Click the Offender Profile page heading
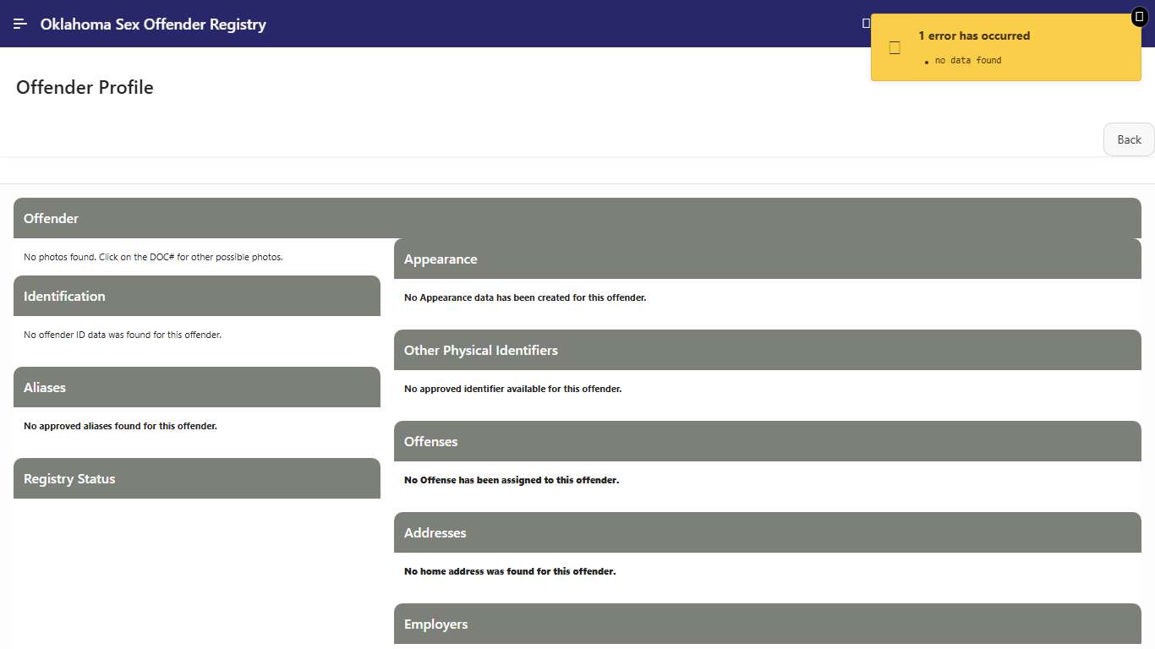The height and width of the screenshot is (649, 1155). (85, 88)
